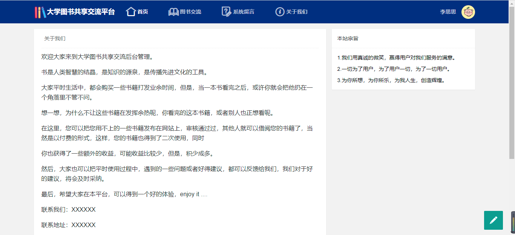Click the question note icon for 系统留言
The image size is (515, 235).
(x=226, y=12)
